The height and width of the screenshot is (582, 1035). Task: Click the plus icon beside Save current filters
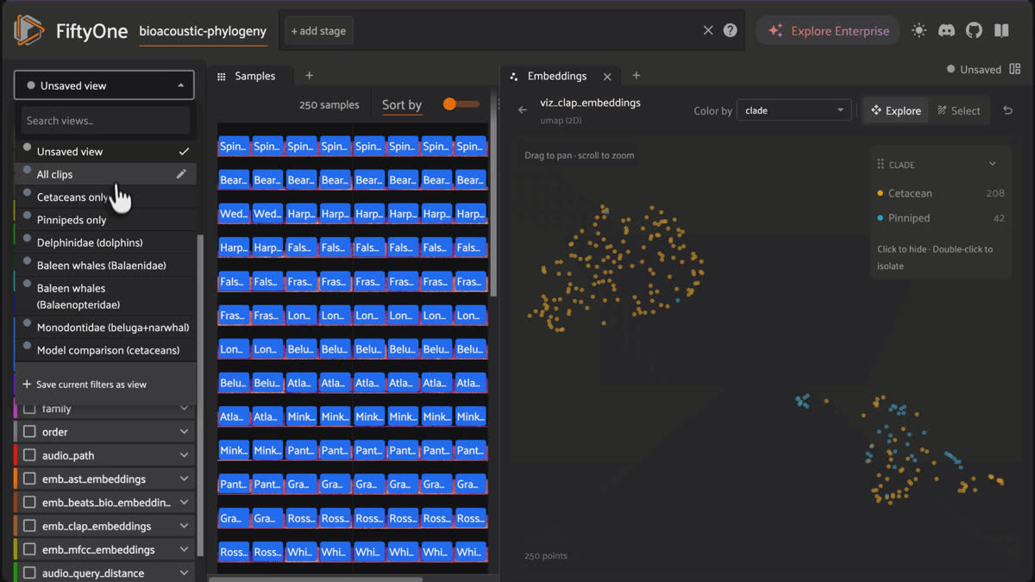[27, 385]
